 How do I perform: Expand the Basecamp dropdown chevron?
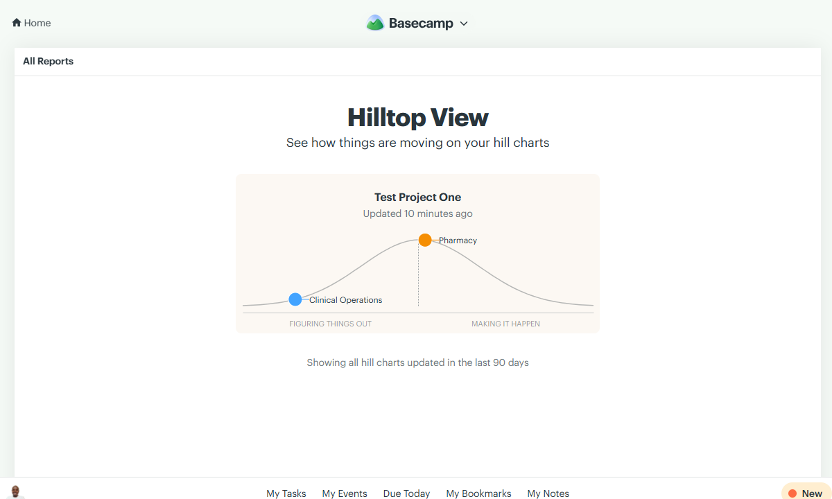pos(464,24)
